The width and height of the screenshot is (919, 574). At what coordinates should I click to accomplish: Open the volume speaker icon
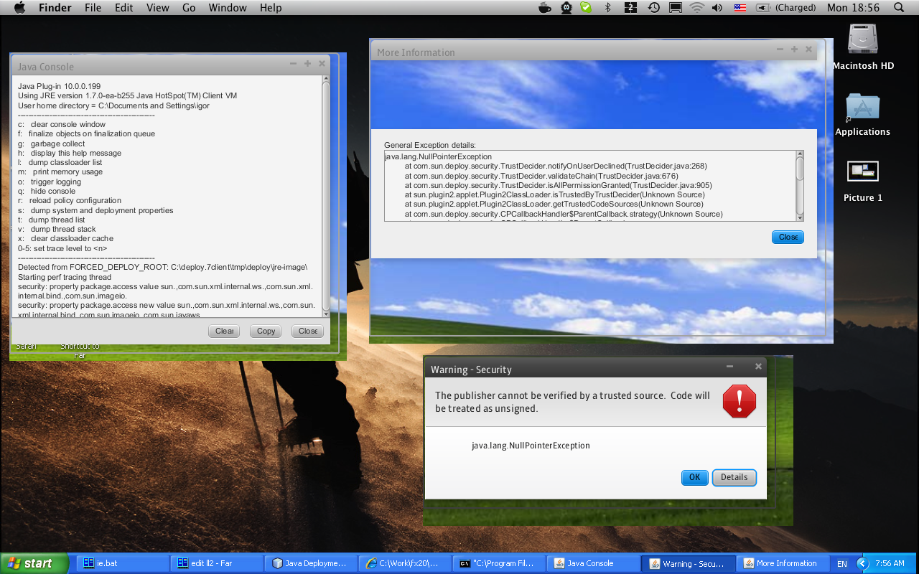click(x=717, y=8)
